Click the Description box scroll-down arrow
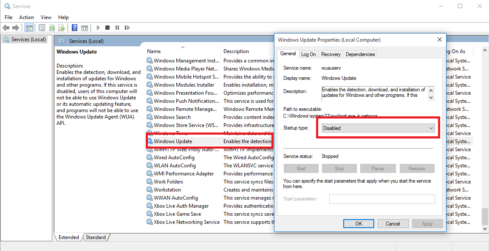489x251 pixels. coord(431,98)
